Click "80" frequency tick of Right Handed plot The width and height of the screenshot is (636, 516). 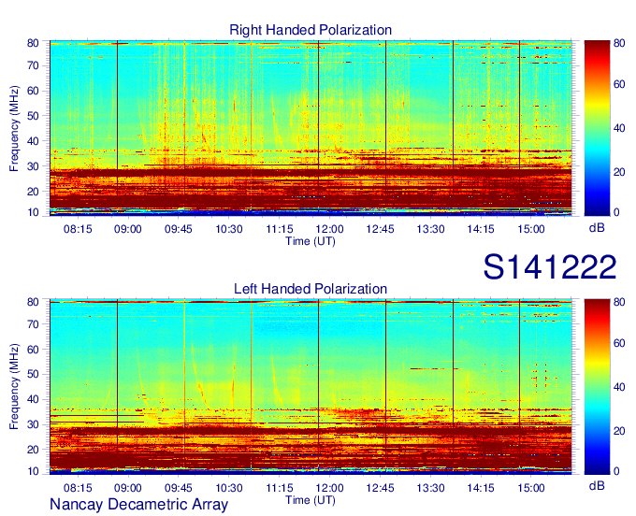click(33, 43)
